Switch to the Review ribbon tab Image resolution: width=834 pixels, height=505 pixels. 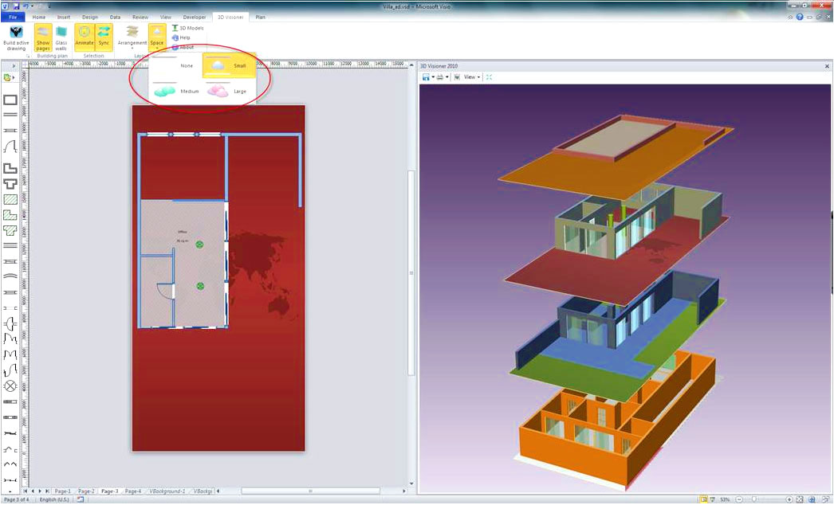tap(140, 17)
